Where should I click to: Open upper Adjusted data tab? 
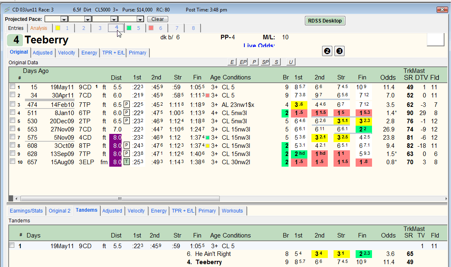coord(43,53)
